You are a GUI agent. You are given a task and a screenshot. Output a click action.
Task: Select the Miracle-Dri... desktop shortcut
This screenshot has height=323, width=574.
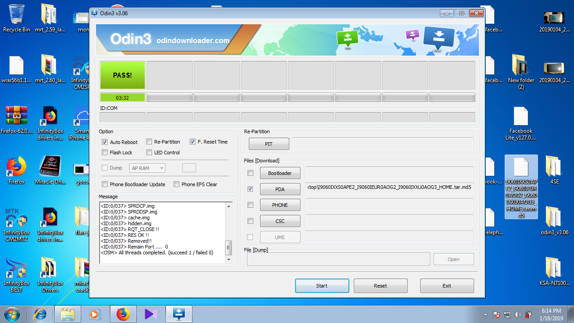(50, 170)
